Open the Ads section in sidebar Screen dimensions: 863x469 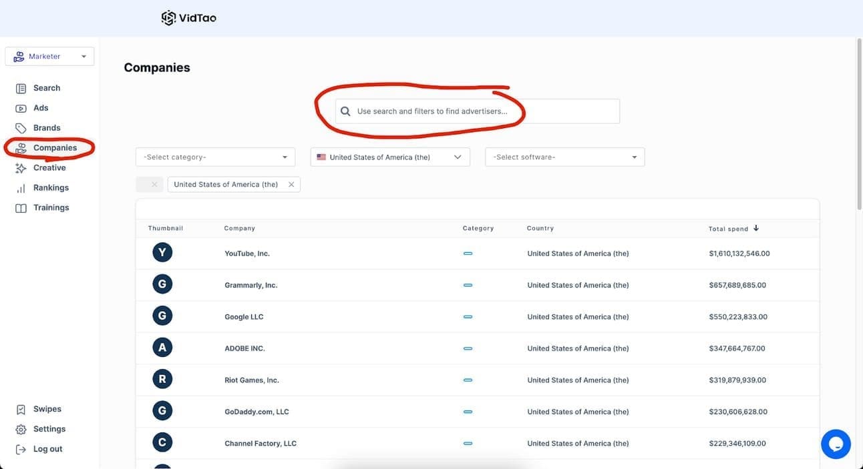coord(41,108)
